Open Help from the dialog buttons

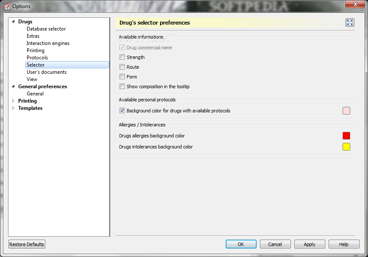click(x=344, y=244)
